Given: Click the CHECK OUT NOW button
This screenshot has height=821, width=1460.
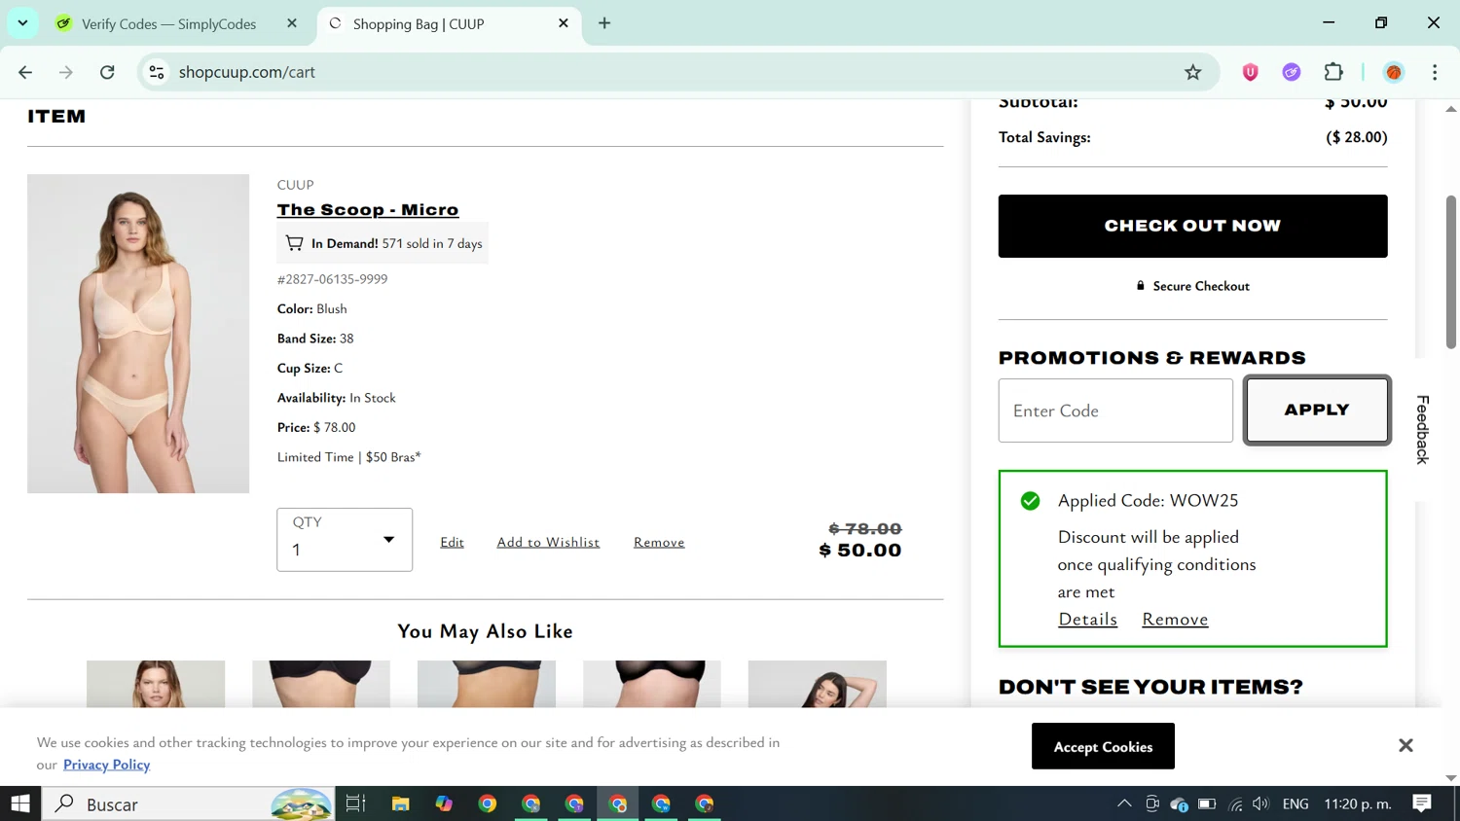Looking at the screenshot, I should [x=1192, y=226].
